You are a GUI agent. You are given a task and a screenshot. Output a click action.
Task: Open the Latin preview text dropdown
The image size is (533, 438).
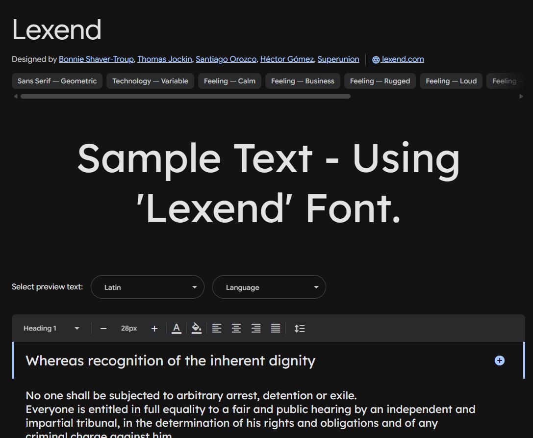click(x=148, y=287)
